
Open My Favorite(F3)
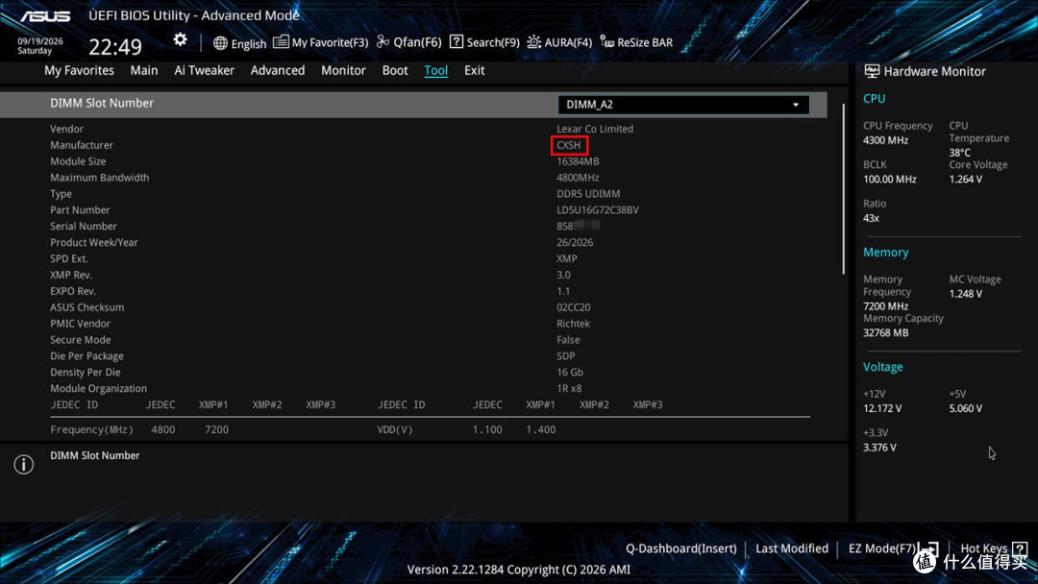(330, 42)
